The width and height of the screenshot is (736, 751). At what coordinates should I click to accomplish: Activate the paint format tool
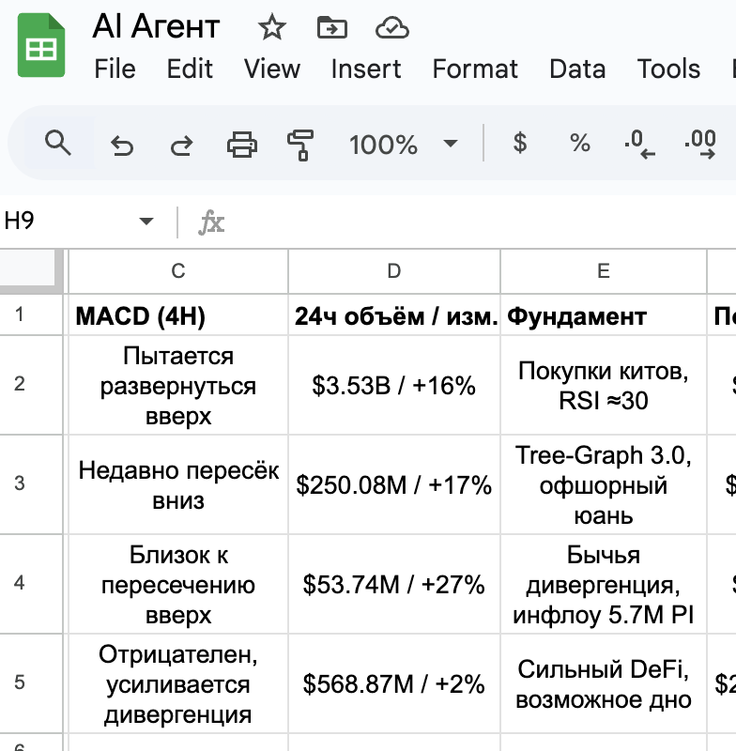click(x=300, y=145)
